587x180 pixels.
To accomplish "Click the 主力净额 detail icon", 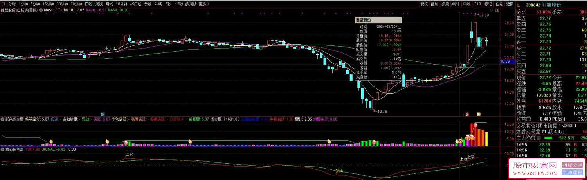I will pyautogui.click(x=539, y=138).
